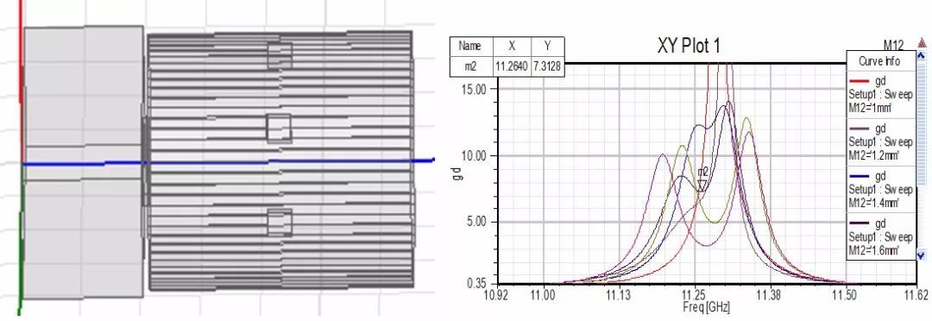Select the middle square coupling block in the model
Screen dimensions: 932x321
point(279,129)
